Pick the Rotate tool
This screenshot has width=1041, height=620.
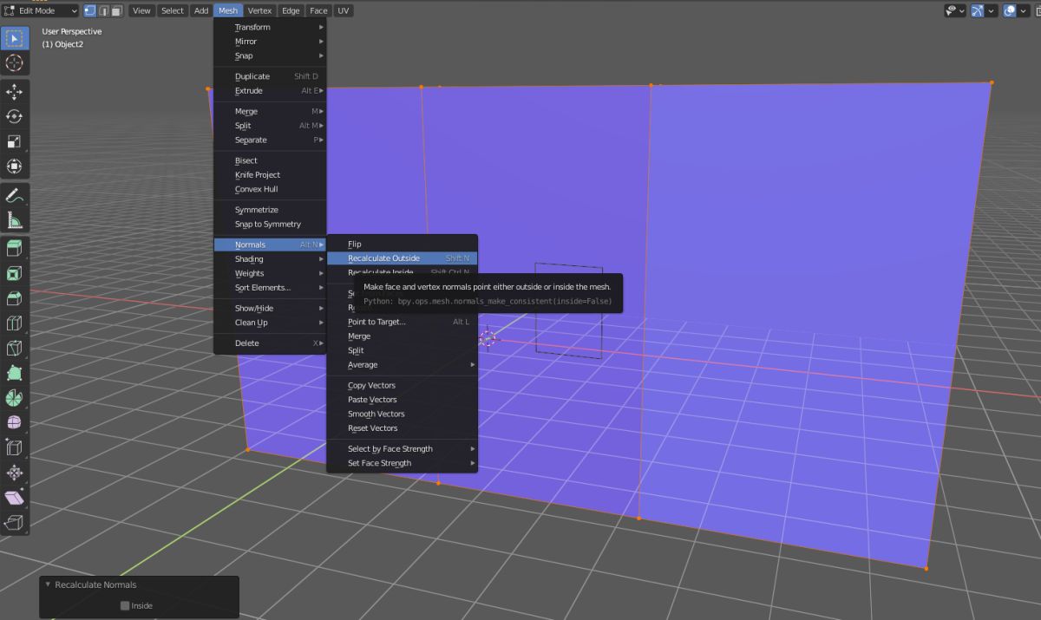pos(15,117)
